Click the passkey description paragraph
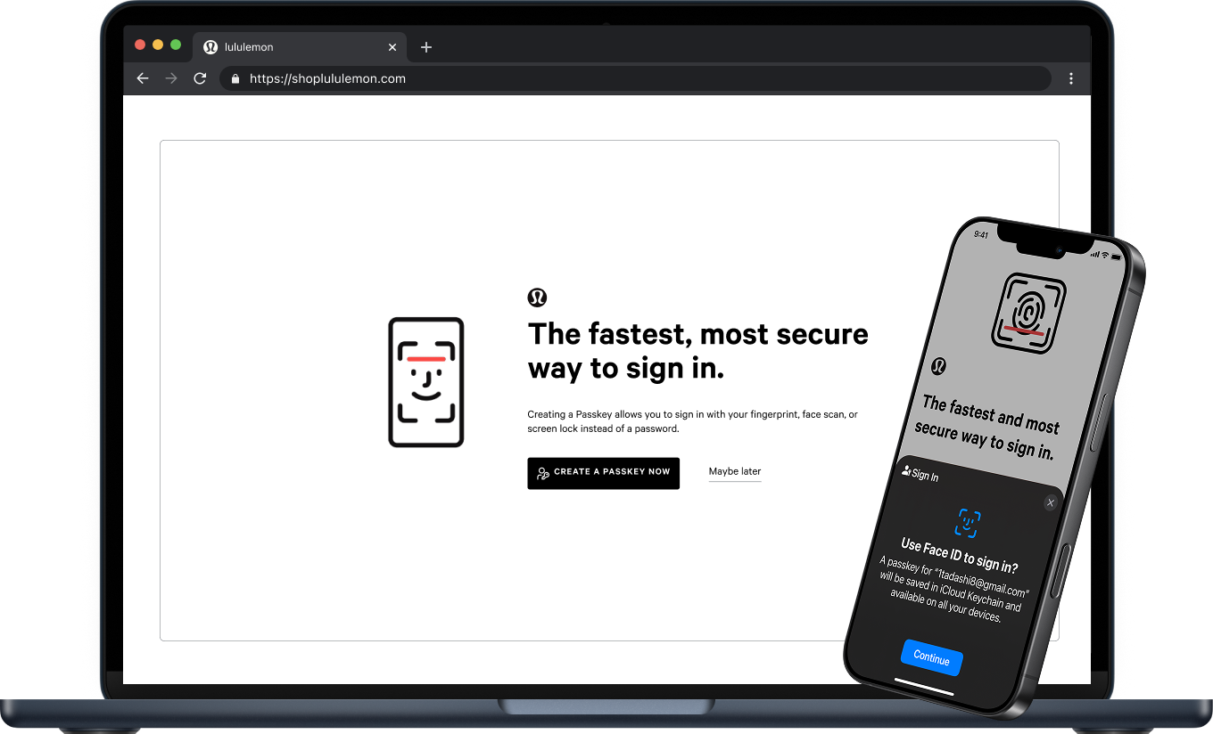The height and width of the screenshot is (734, 1213). [x=692, y=421]
